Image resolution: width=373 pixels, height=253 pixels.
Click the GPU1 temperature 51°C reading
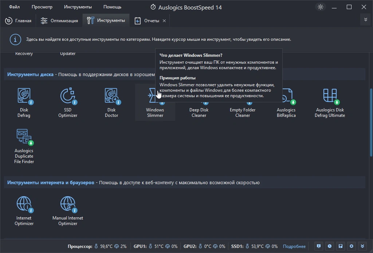pyautogui.click(x=159, y=246)
